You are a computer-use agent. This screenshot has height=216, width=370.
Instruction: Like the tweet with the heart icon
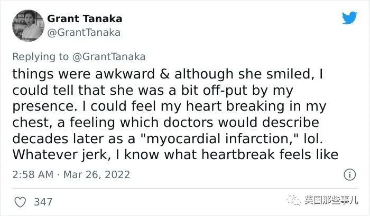20,202
